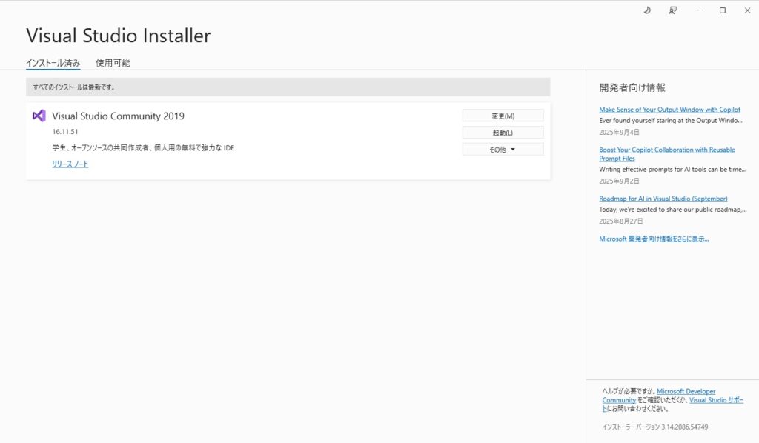Switch to the インストール済み tab

point(53,63)
